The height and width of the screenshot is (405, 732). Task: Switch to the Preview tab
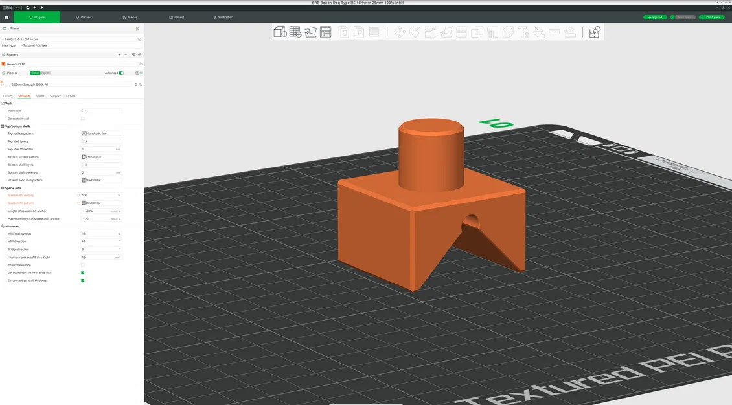[84, 17]
